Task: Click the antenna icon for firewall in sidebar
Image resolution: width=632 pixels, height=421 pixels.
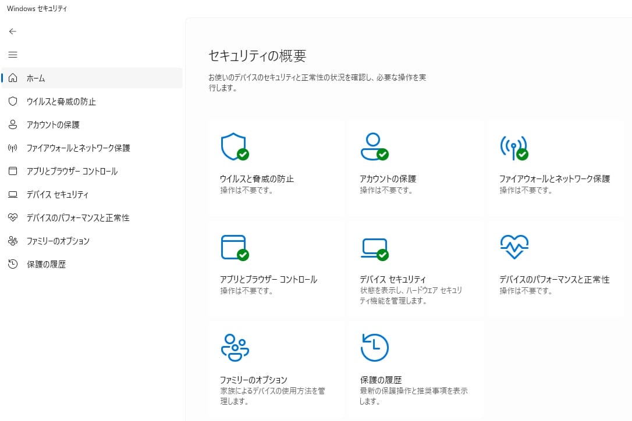Action: (x=13, y=148)
